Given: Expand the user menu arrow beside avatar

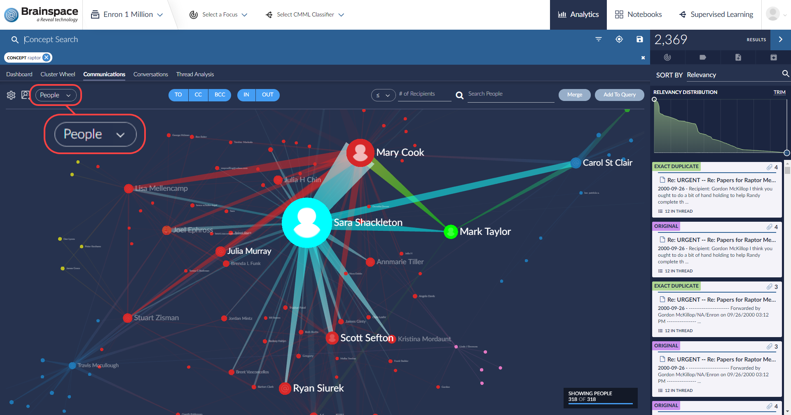Looking at the screenshot, I should click(x=785, y=15).
